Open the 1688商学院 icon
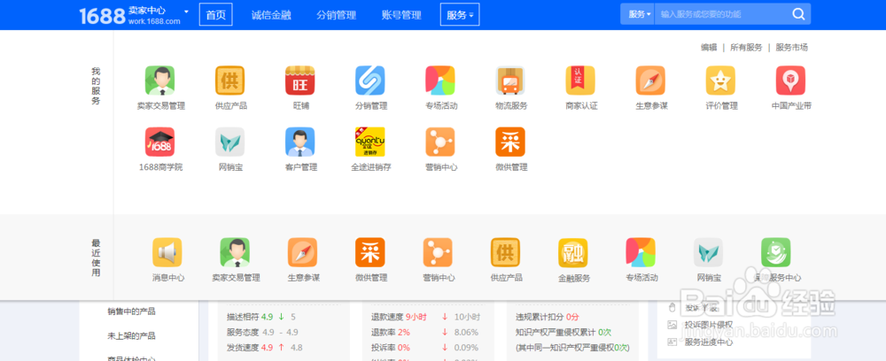886x361 pixels. pos(159,142)
